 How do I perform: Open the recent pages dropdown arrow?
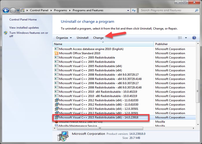coord(18,11)
